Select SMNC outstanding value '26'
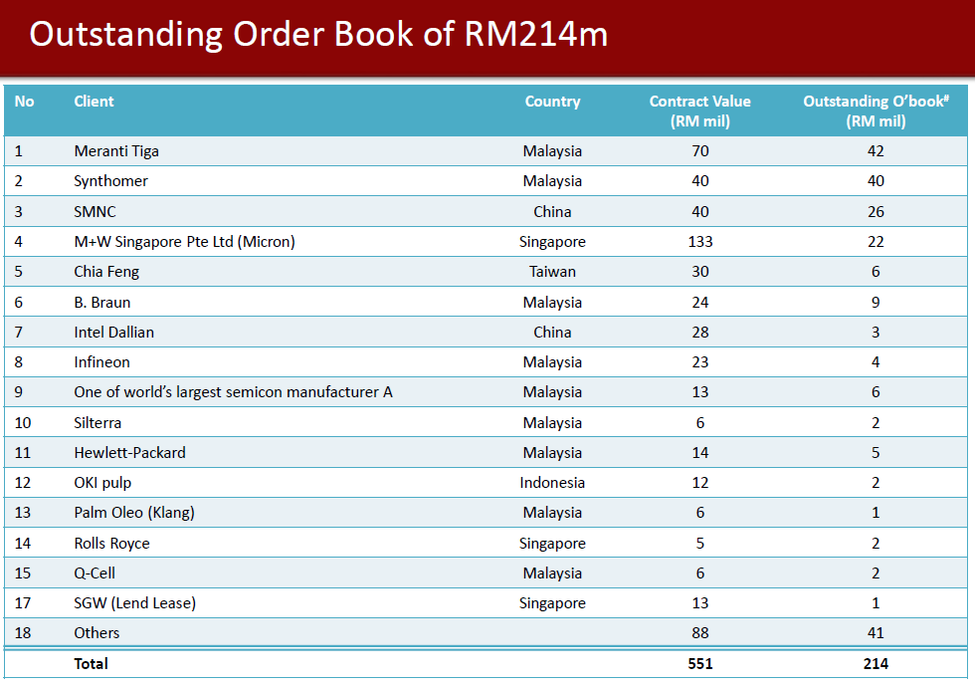 click(876, 211)
